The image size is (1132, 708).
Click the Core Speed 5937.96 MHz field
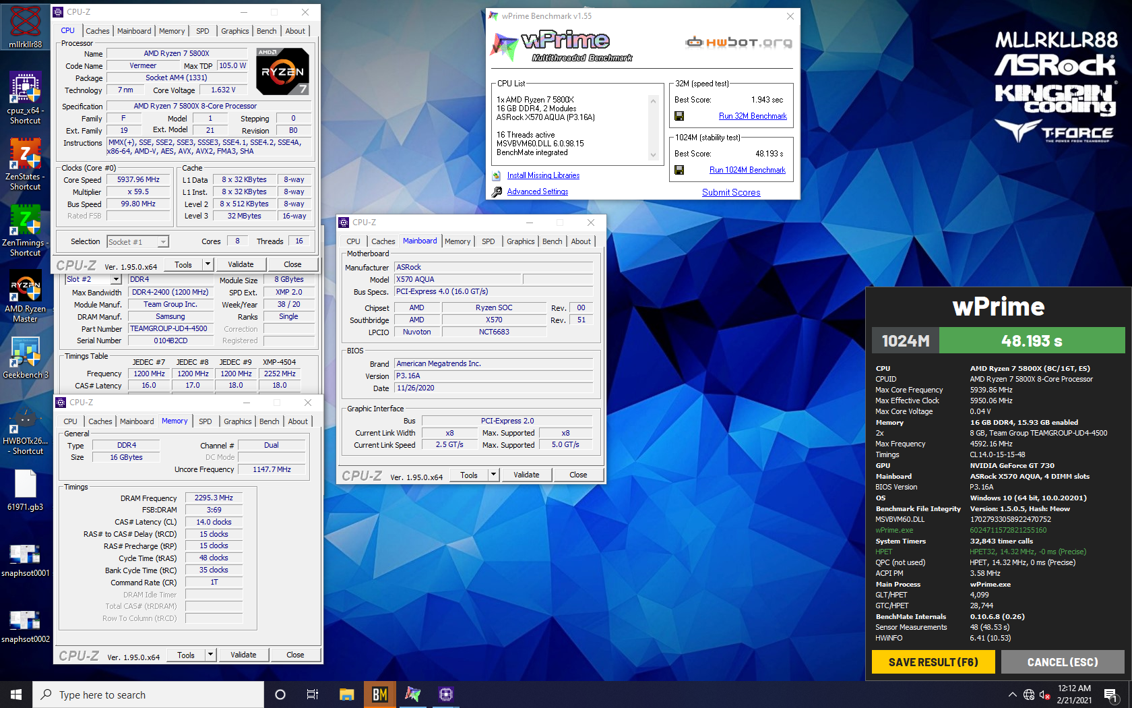[138, 180]
